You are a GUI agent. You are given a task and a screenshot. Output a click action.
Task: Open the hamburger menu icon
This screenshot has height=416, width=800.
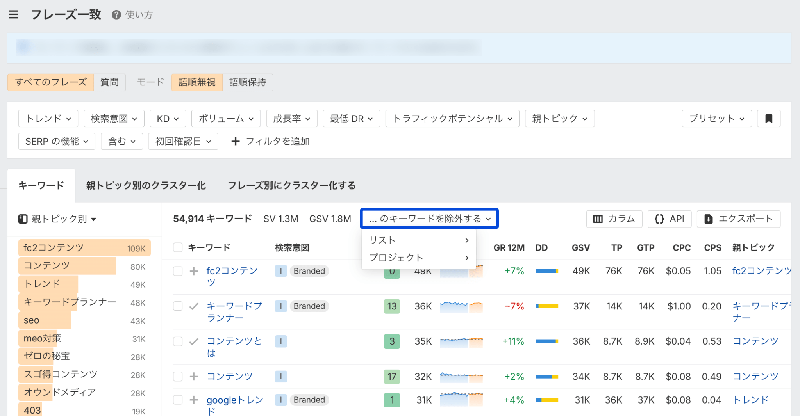[14, 15]
